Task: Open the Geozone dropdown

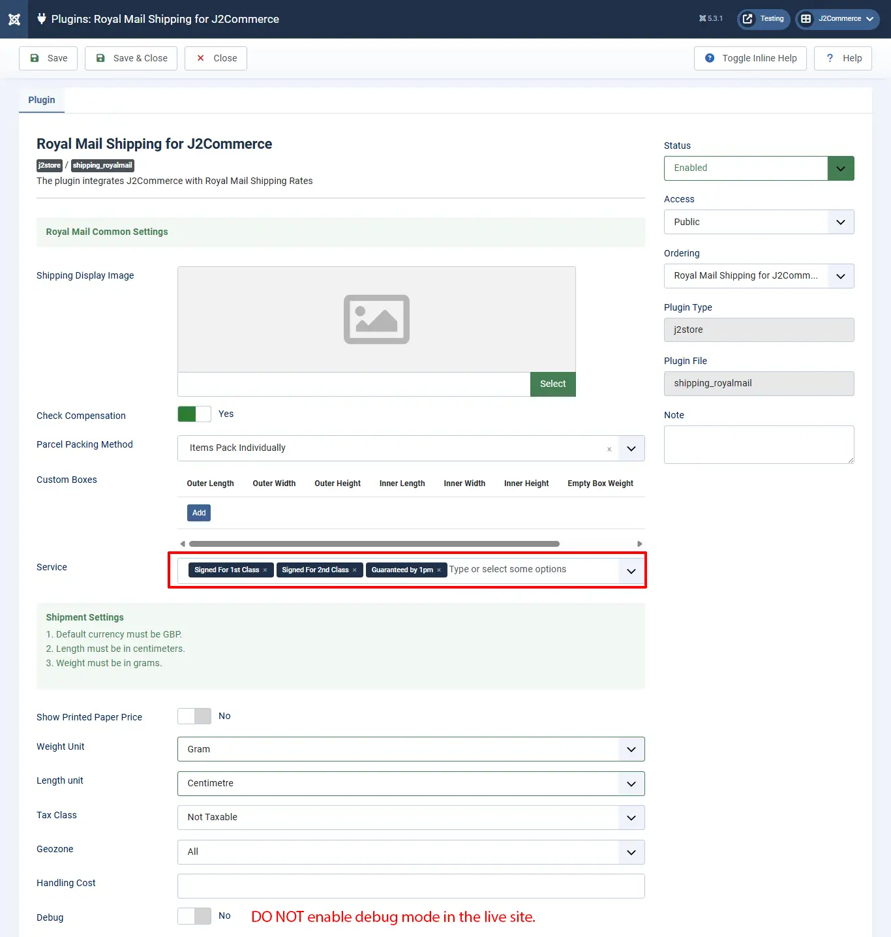Action: [x=411, y=852]
